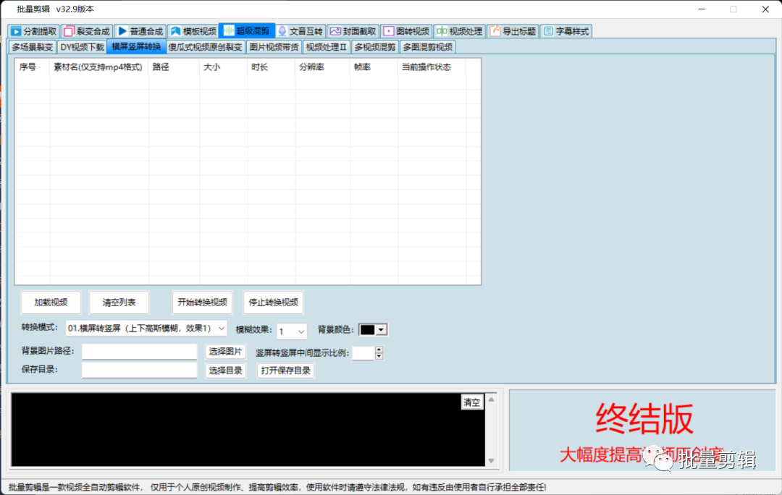This screenshot has height=495, width=782.
Task: Select the 图转视频 tab
Action: pyautogui.click(x=406, y=31)
